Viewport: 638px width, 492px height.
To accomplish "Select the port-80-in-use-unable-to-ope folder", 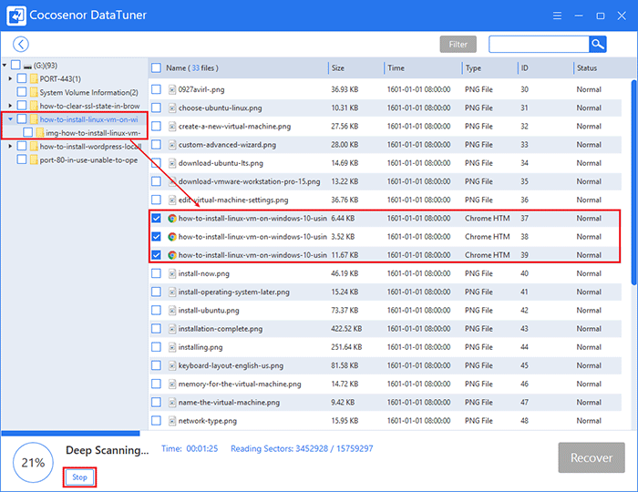I will click(88, 160).
